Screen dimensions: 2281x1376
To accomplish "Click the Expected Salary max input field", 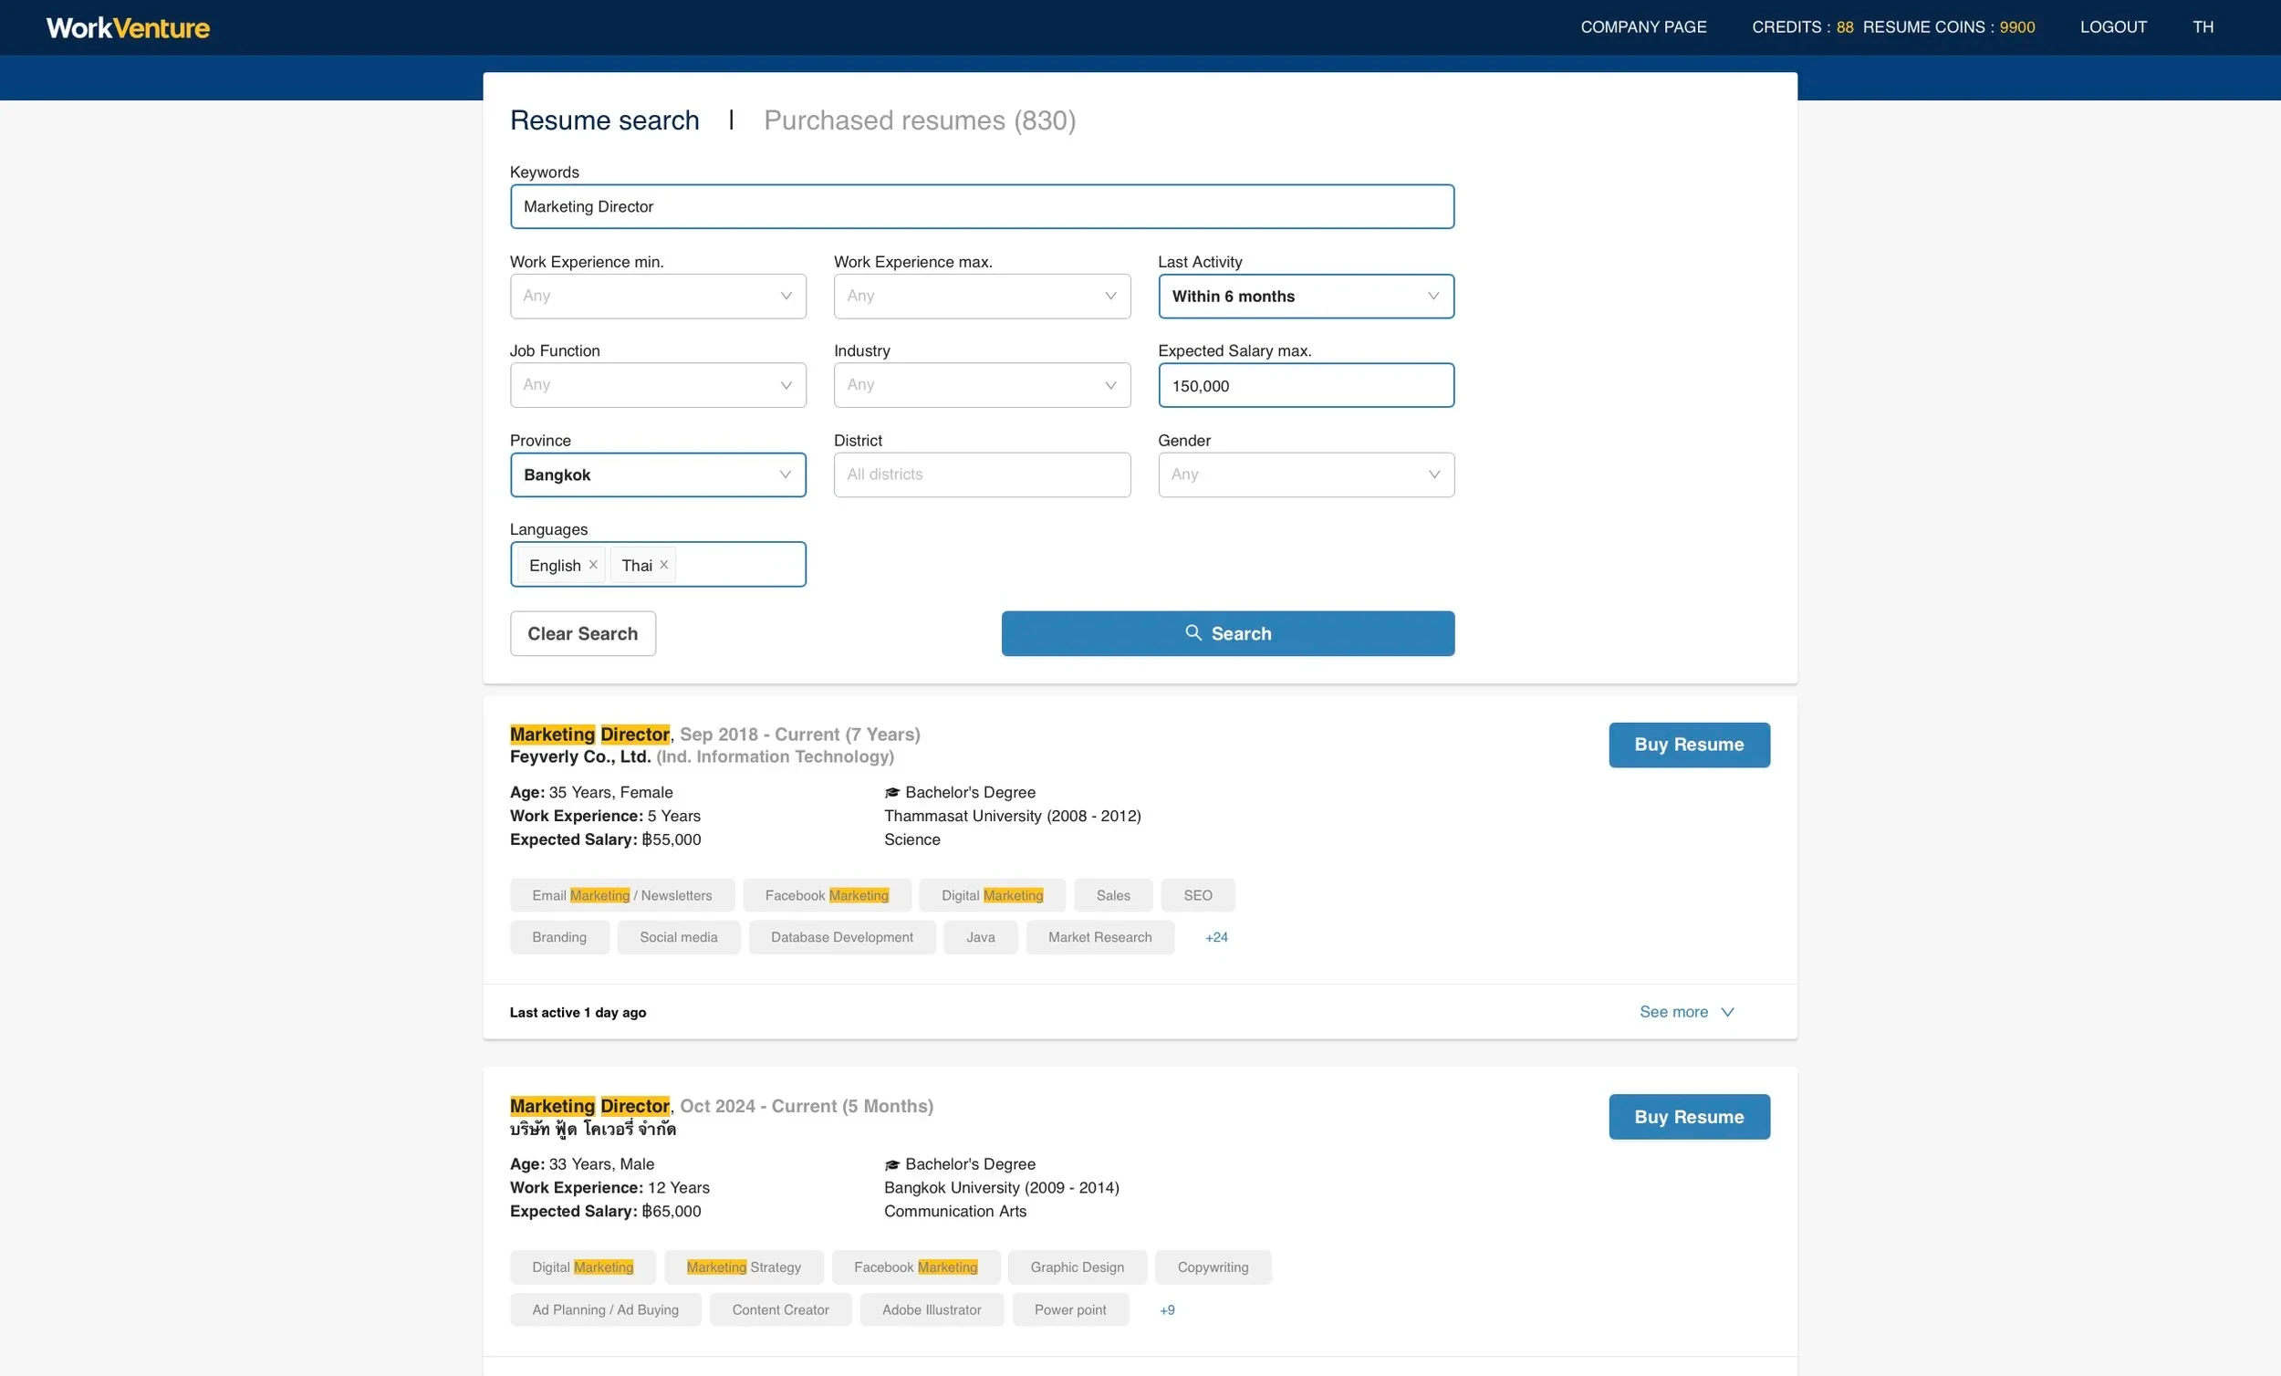I will pos(1306,385).
